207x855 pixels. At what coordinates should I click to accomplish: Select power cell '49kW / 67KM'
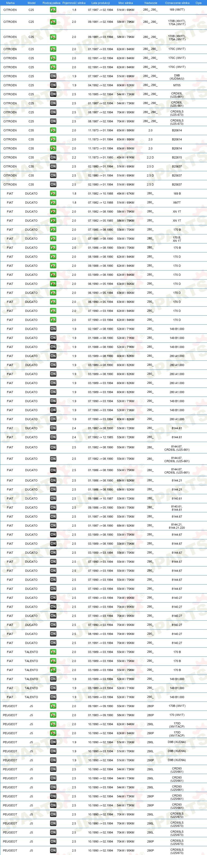(125, 194)
